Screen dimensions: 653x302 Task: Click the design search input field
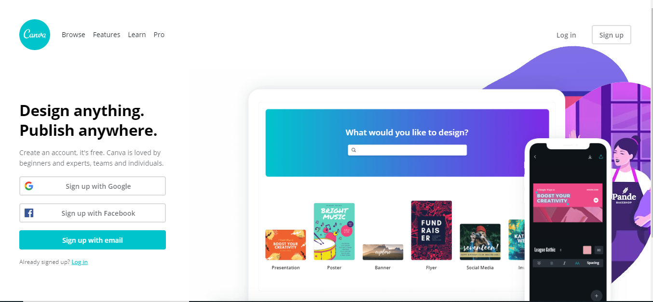coord(407,150)
